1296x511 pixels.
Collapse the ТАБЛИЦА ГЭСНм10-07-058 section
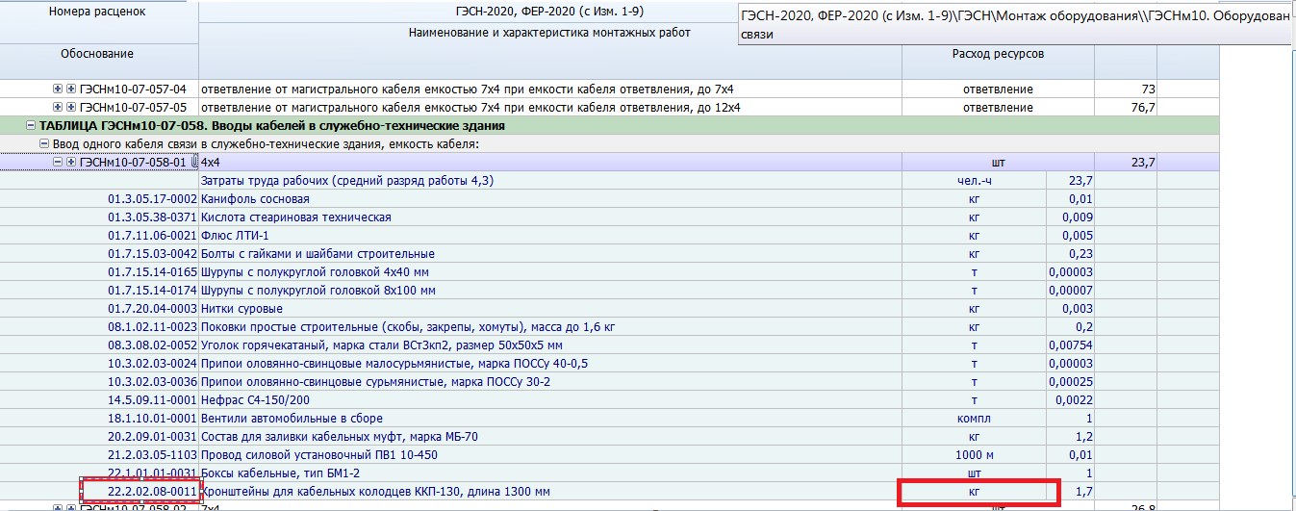pyautogui.click(x=31, y=126)
